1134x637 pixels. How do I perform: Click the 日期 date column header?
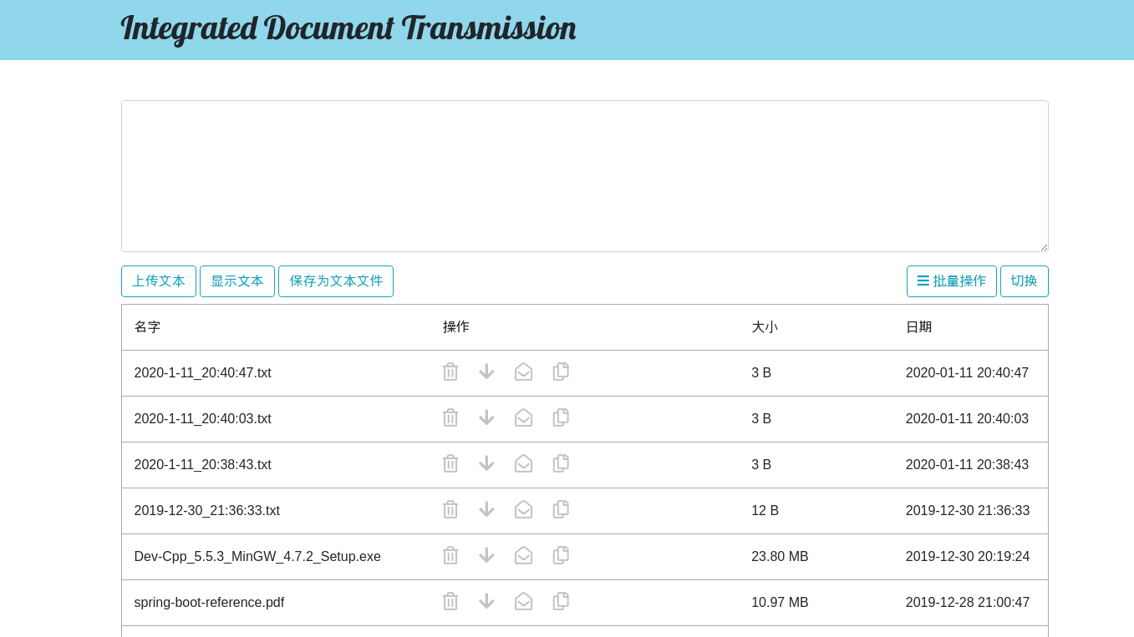pos(918,327)
